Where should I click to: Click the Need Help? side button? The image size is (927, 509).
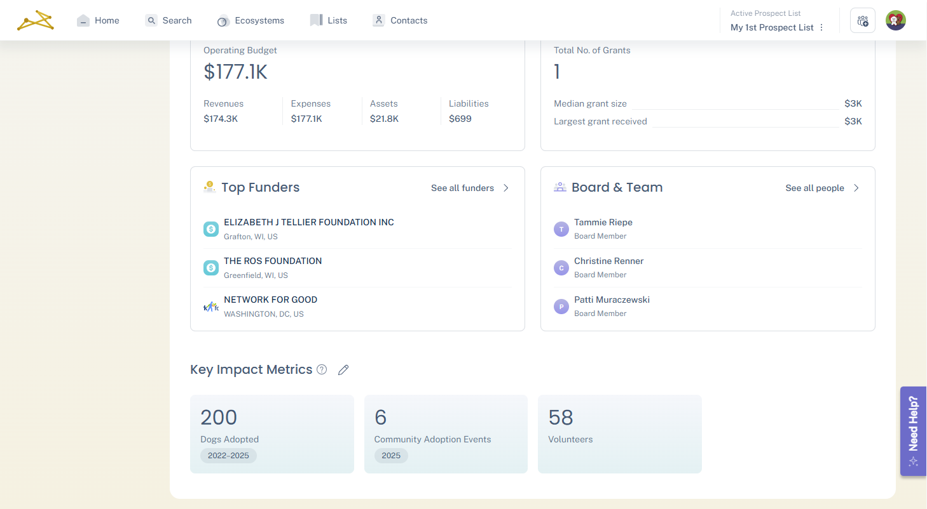(x=913, y=431)
